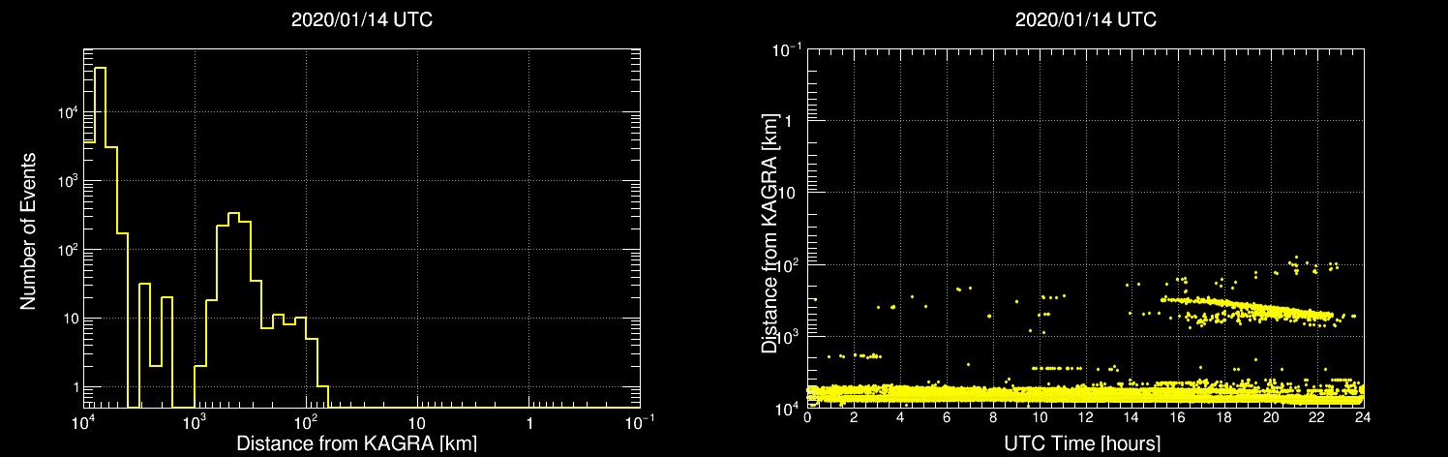
Task: Click the 10^2 tick on the scatter plot y-axis
Action: 788,263
